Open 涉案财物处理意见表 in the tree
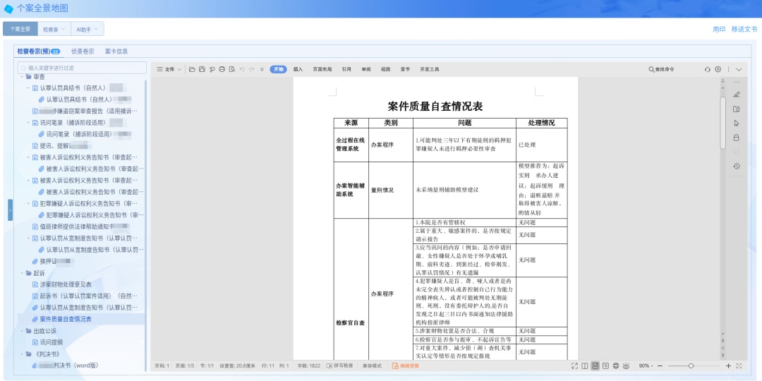The height and width of the screenshot is (381, 762). click(66, 284)
